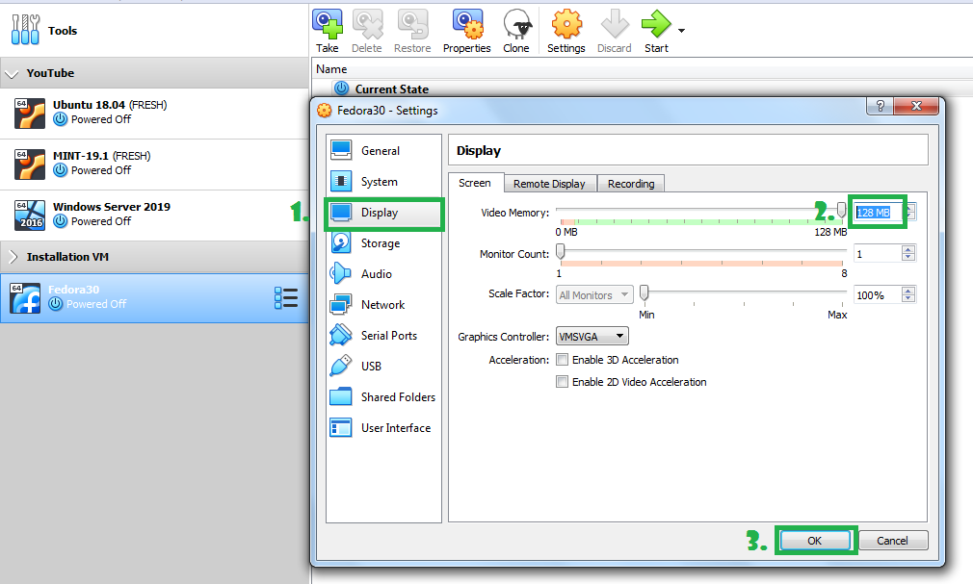Select Storage settings category
973x584 pixels.
(383, 243)
